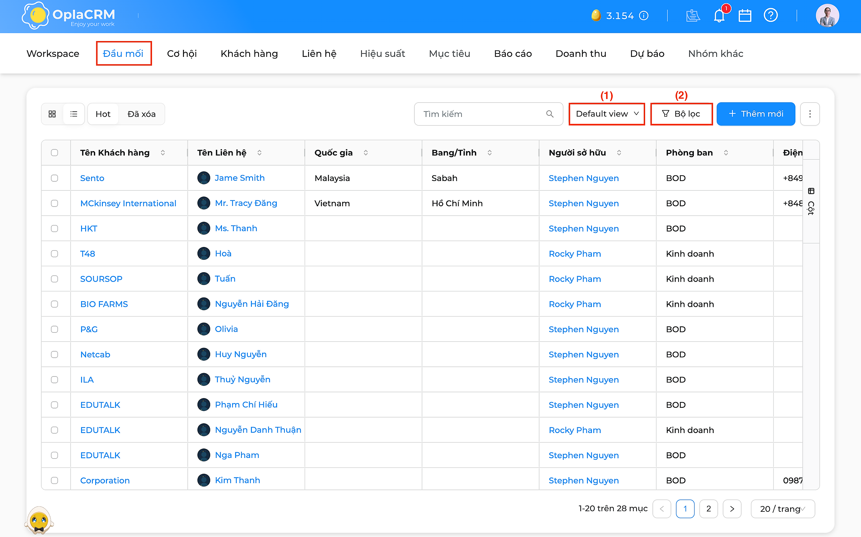
Task: Open the Báo cáo tab
Action: (x=513, y=53)
